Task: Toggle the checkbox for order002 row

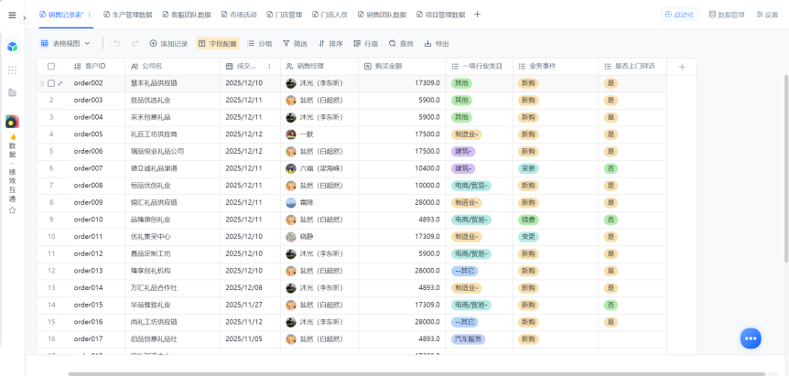Action: (x=51, y=83)
